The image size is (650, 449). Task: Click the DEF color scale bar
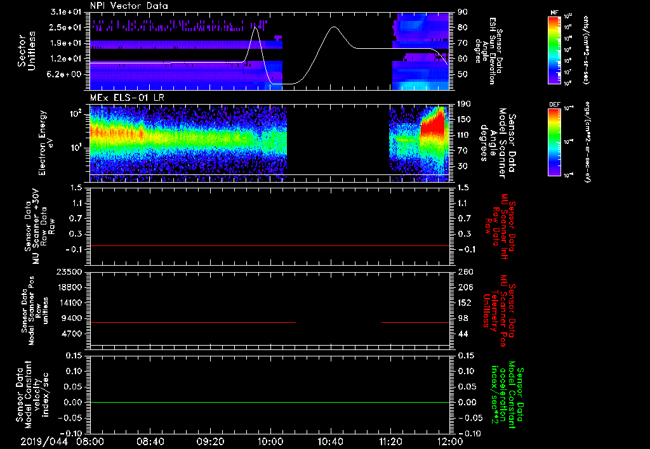(x=555, y=142)
